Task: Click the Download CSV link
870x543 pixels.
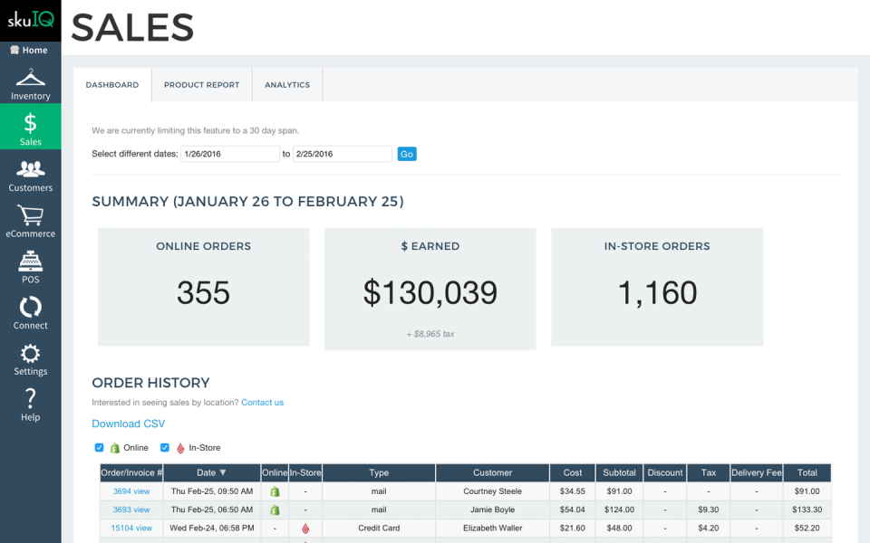Action: click(x=129, y=424)
